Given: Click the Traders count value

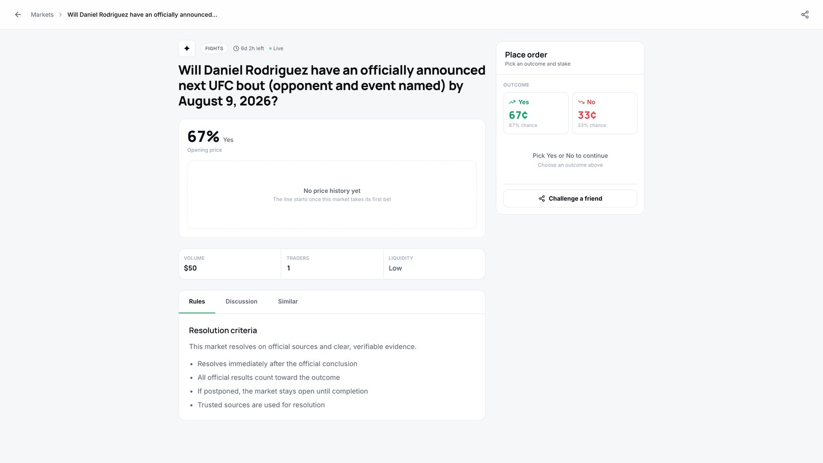Looking at the screenshot, I should click(x=289, y=268).
